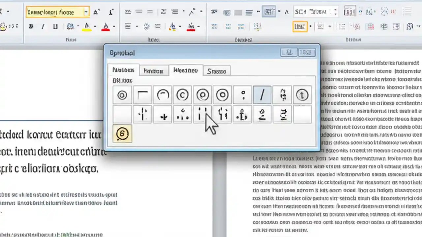Click the Insert button in the Symbol dialog
The width and height of the screenshot is (422, 237).
(x=288, y=52)
